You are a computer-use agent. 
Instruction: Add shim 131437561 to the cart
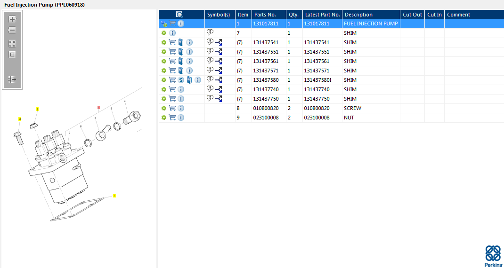(x=172, y=61)
